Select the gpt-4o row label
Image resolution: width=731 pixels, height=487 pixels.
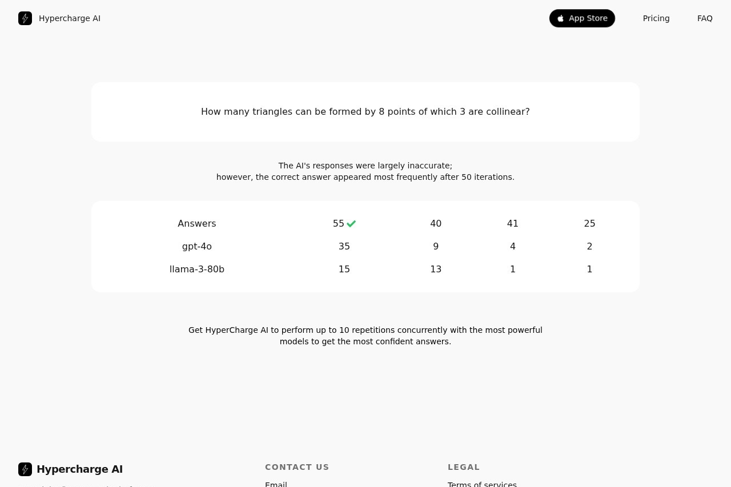click(x=197, y=247)
